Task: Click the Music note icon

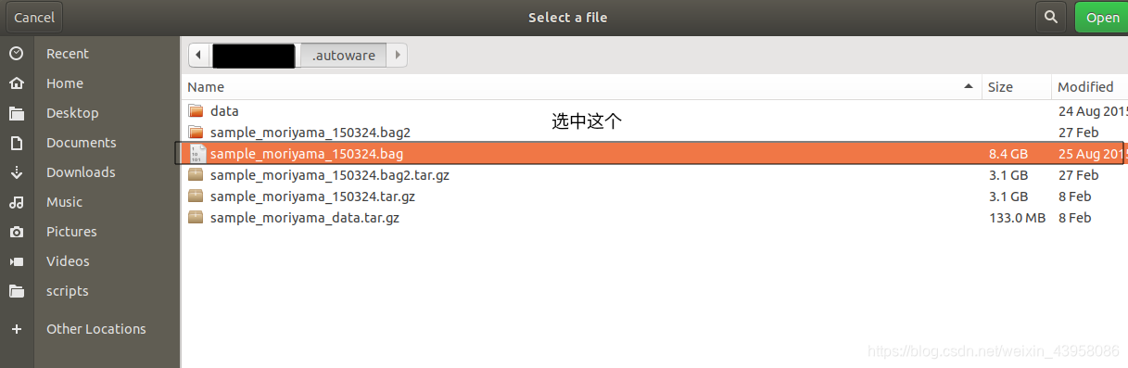Action: 16,202
